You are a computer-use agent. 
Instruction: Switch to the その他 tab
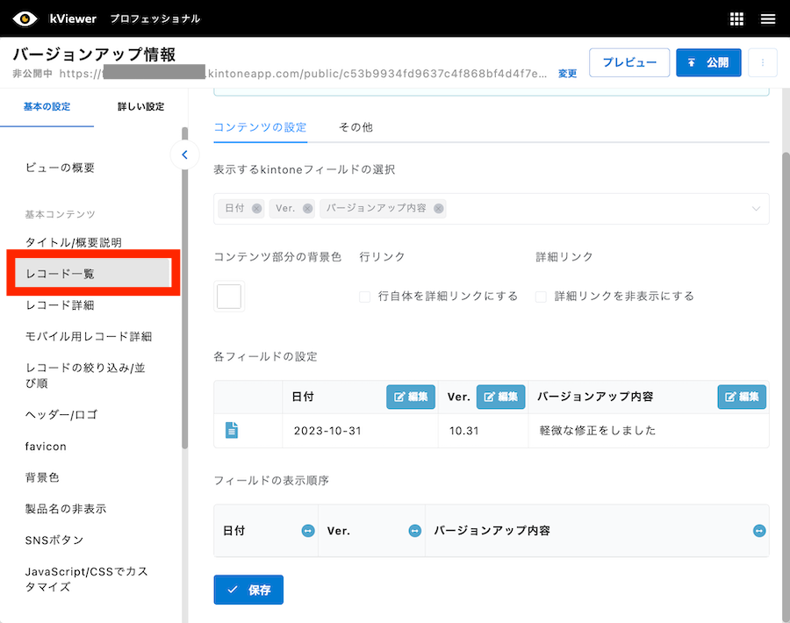355,126
